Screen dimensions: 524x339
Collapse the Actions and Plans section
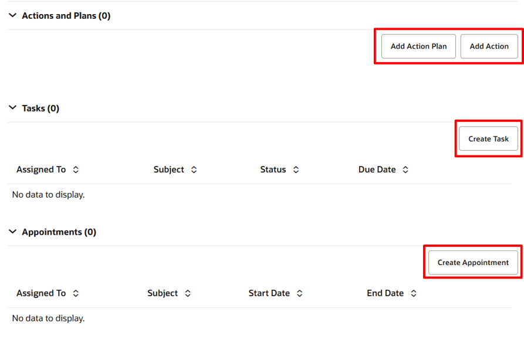pyautogui.click(x=12, y=16)
